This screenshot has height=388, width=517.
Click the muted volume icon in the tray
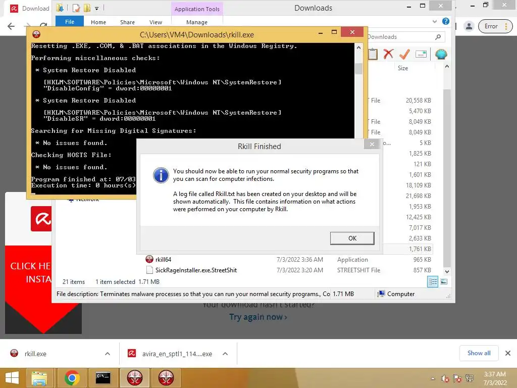445,378
